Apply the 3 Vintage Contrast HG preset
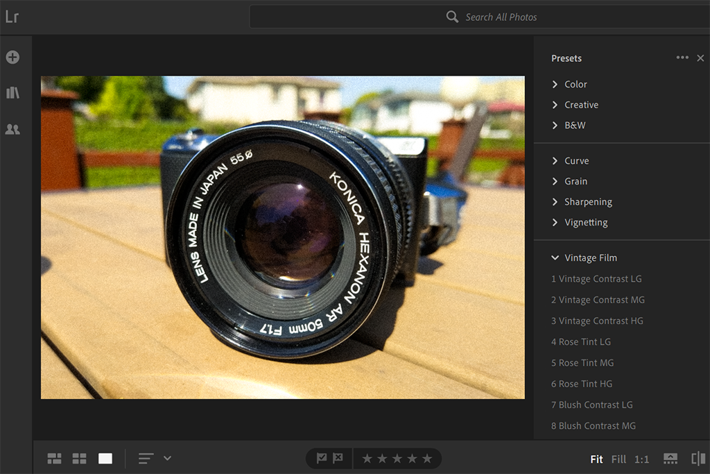 597,321
